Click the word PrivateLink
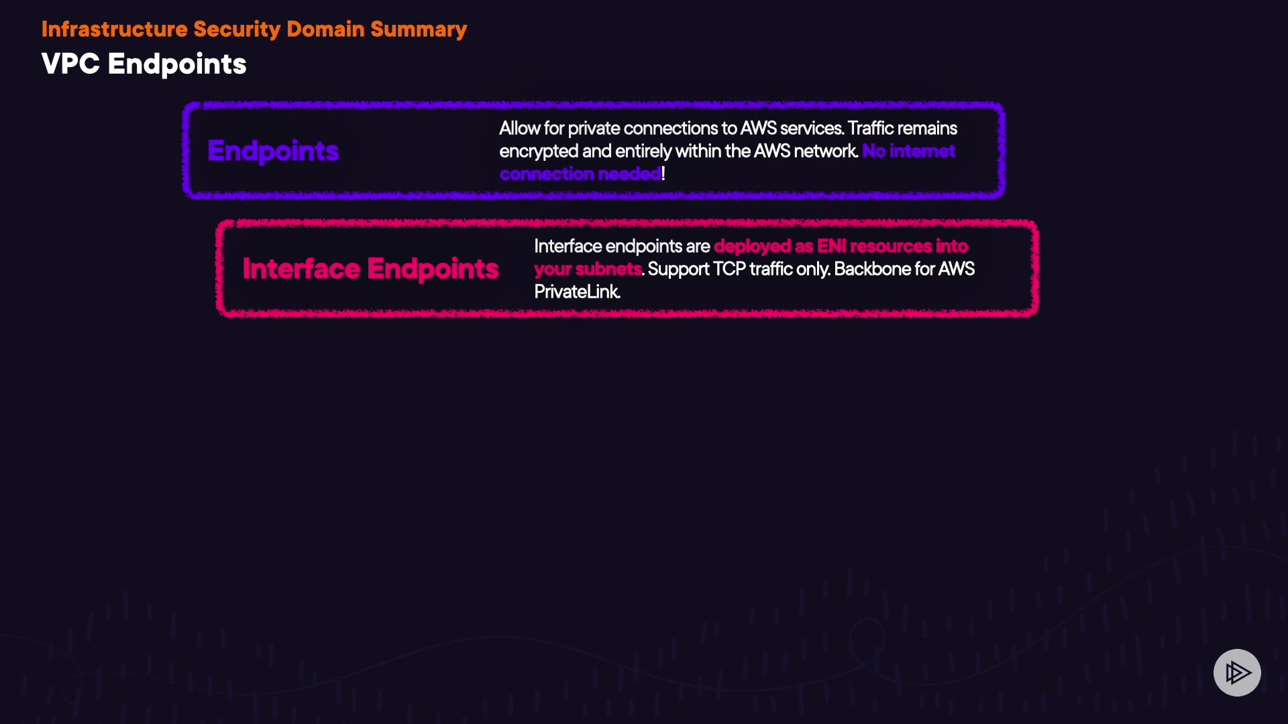The width and height of the screenshot is (1288, 724). (x=577, y=292)
